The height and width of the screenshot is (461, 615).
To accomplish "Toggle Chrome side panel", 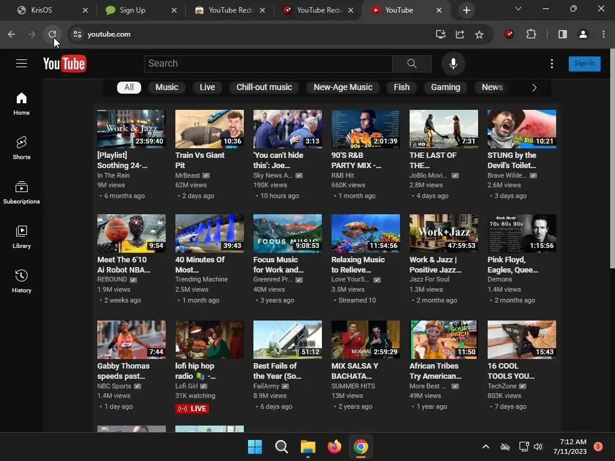I will click(562, 34).
